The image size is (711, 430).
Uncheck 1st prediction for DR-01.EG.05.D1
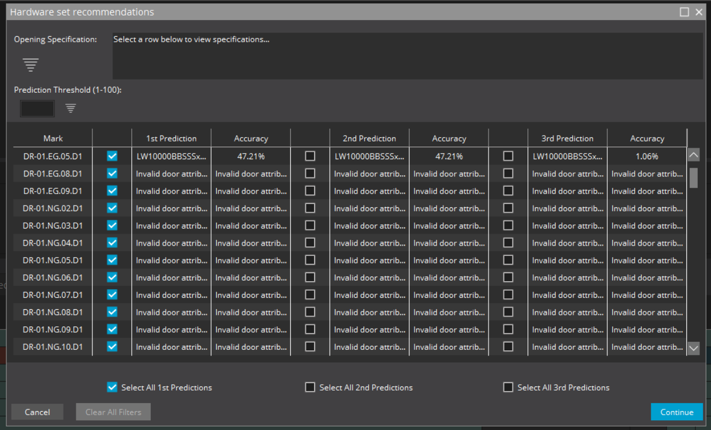click(112, 156)
